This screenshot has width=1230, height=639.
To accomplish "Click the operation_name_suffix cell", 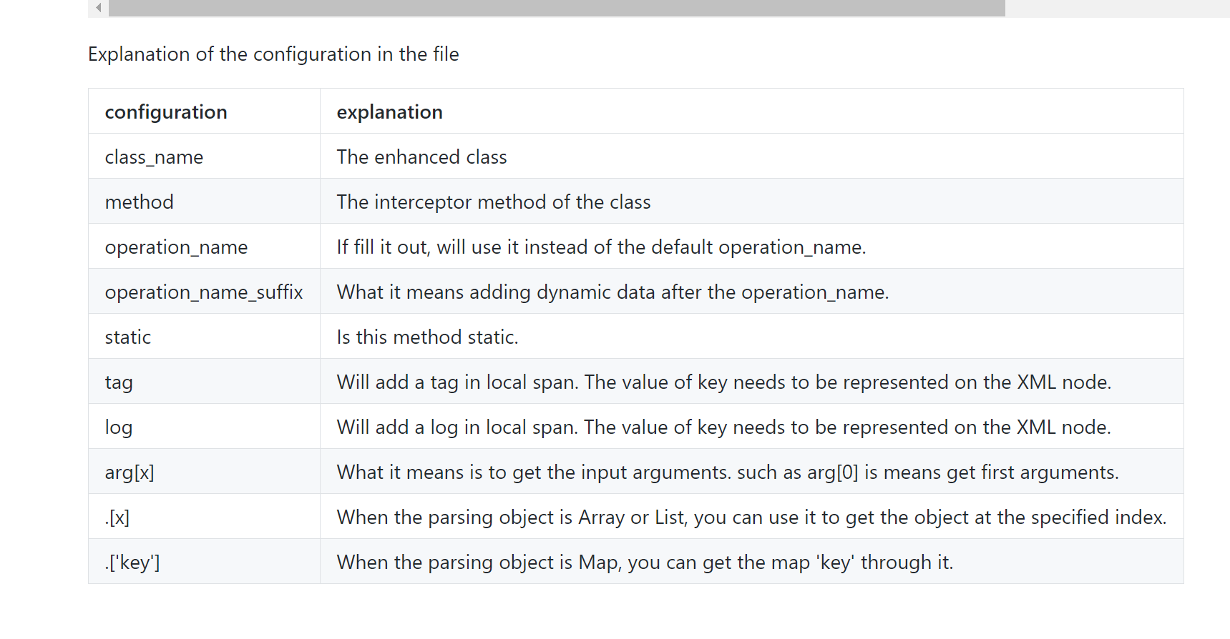I will [204, 292].
